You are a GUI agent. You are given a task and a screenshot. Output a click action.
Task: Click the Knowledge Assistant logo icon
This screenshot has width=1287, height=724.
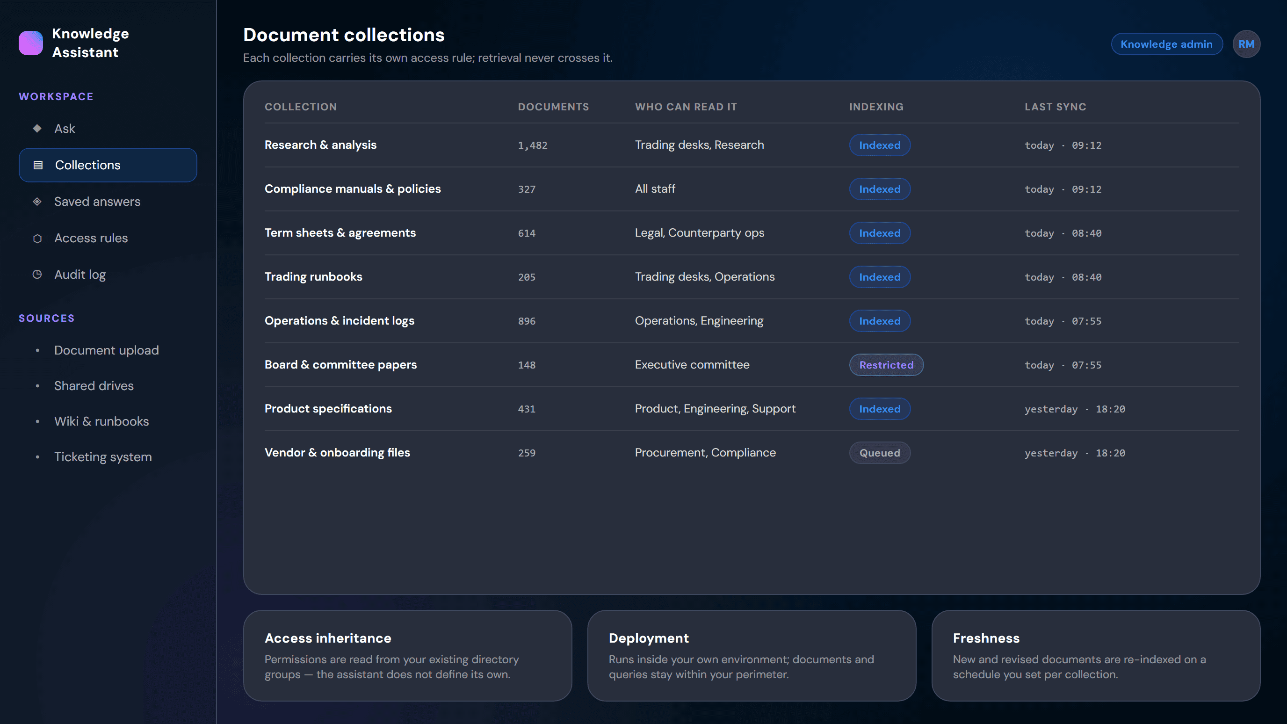click(30, 43)
